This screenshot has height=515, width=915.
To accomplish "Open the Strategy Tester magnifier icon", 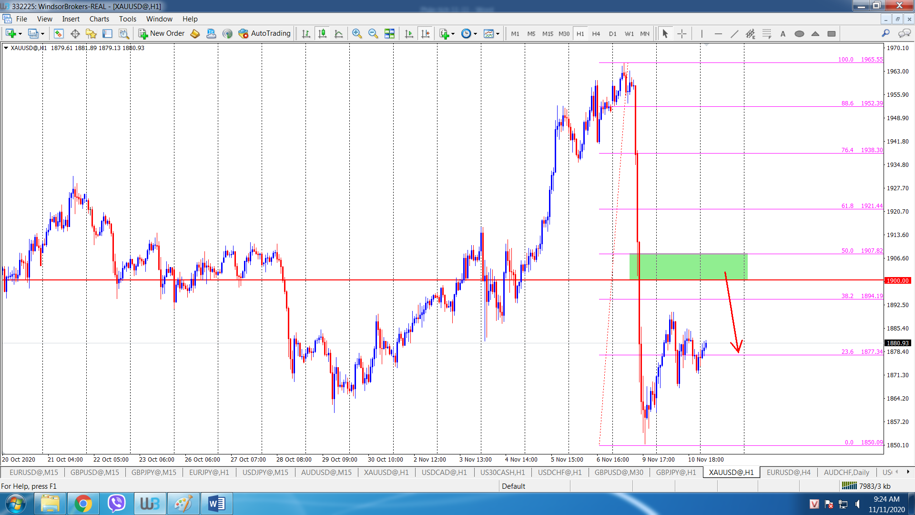I will [124, 33].
